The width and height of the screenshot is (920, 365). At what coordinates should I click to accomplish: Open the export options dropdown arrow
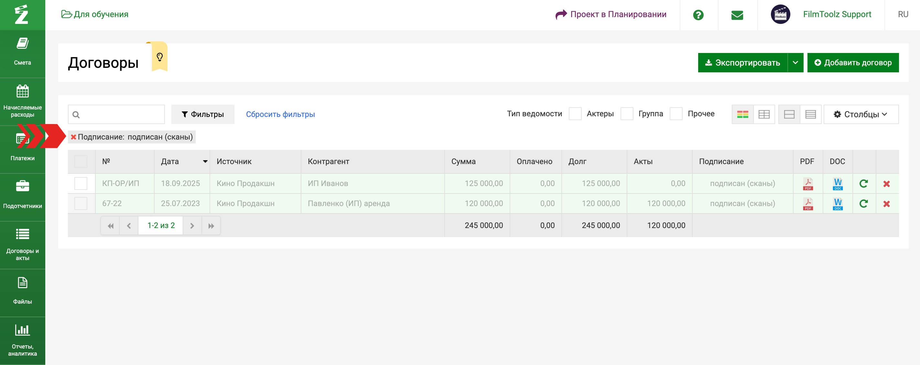tap(795, 63)
